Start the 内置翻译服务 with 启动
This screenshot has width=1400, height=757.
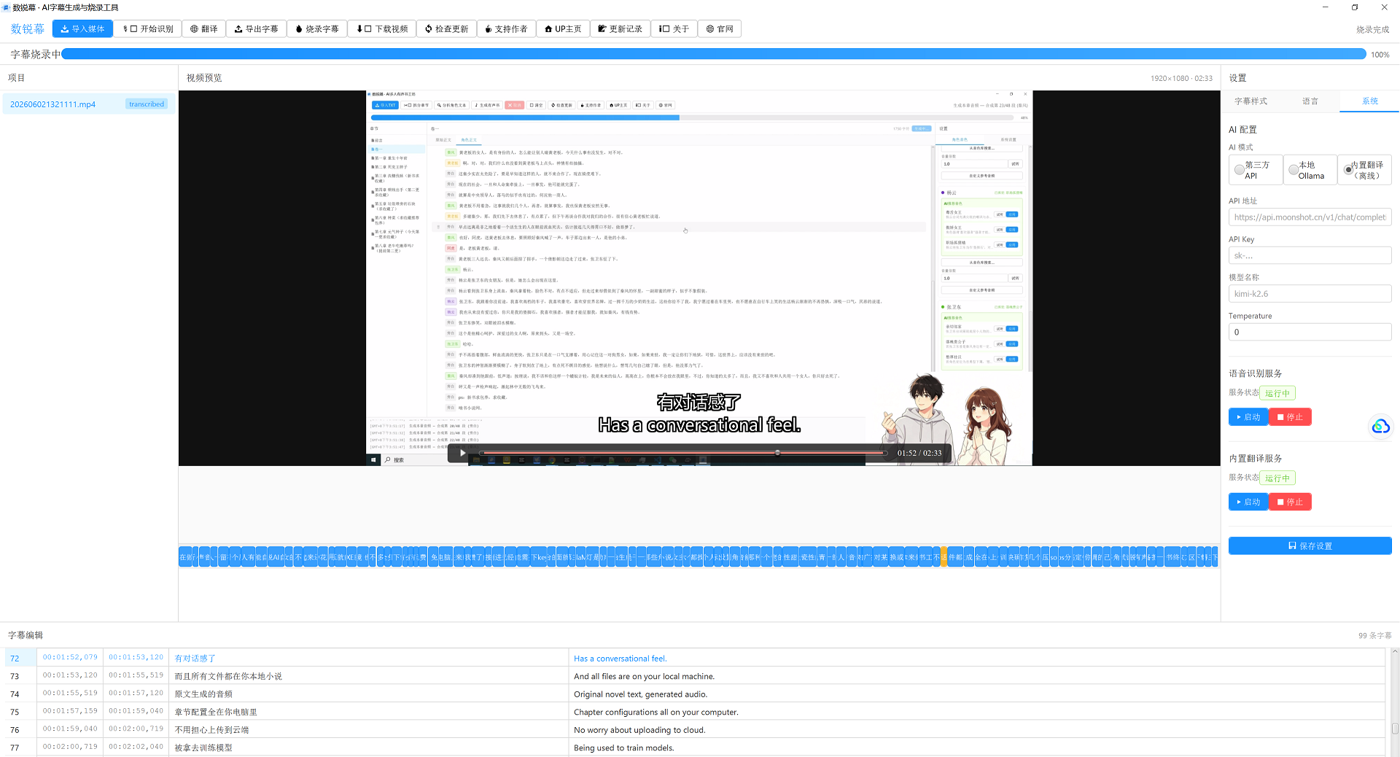[1248, 502]
